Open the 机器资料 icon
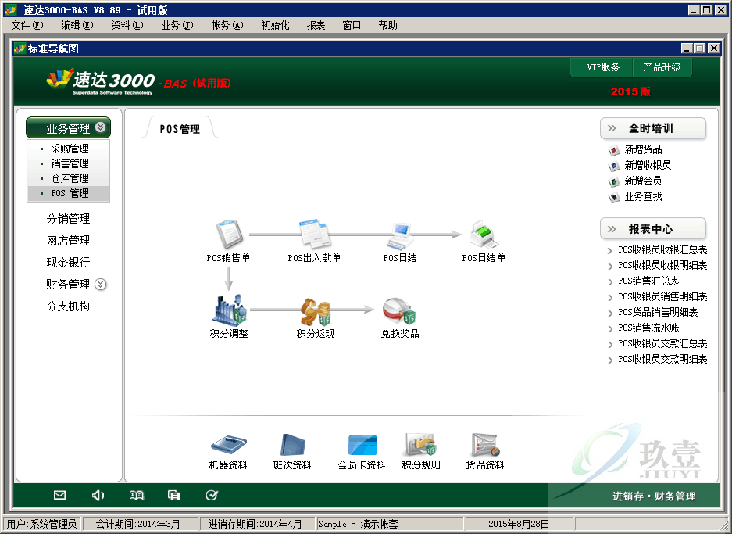The image size is (732, 534). point(228,444)
